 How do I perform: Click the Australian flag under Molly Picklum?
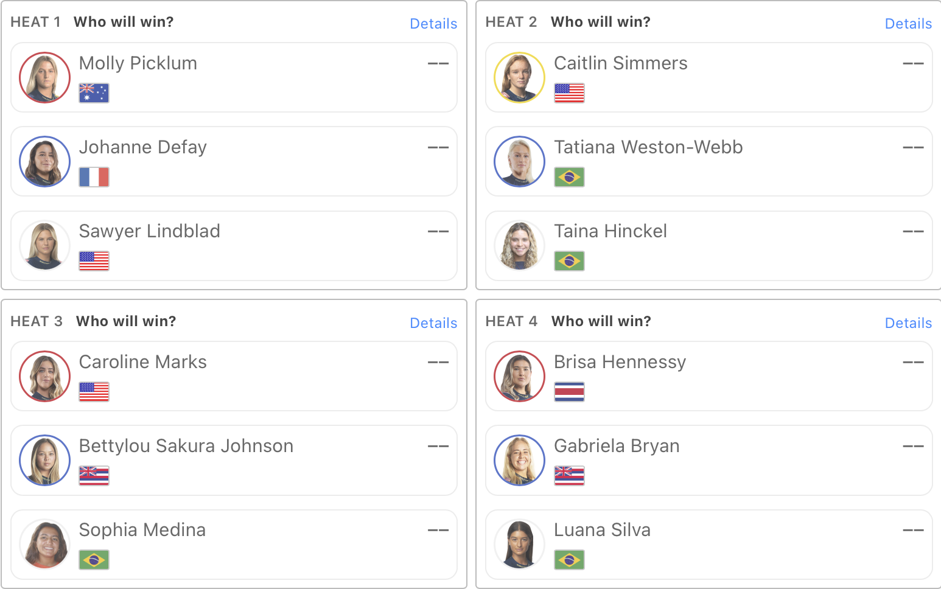click(x=94, y=93)
